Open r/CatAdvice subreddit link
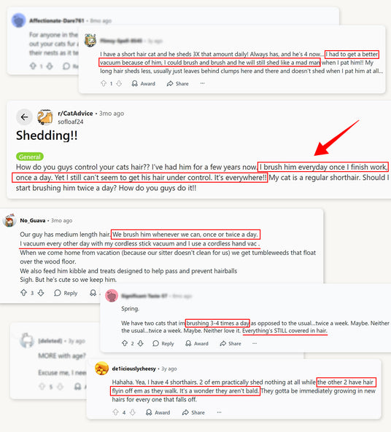 click(x=75, y=113)
